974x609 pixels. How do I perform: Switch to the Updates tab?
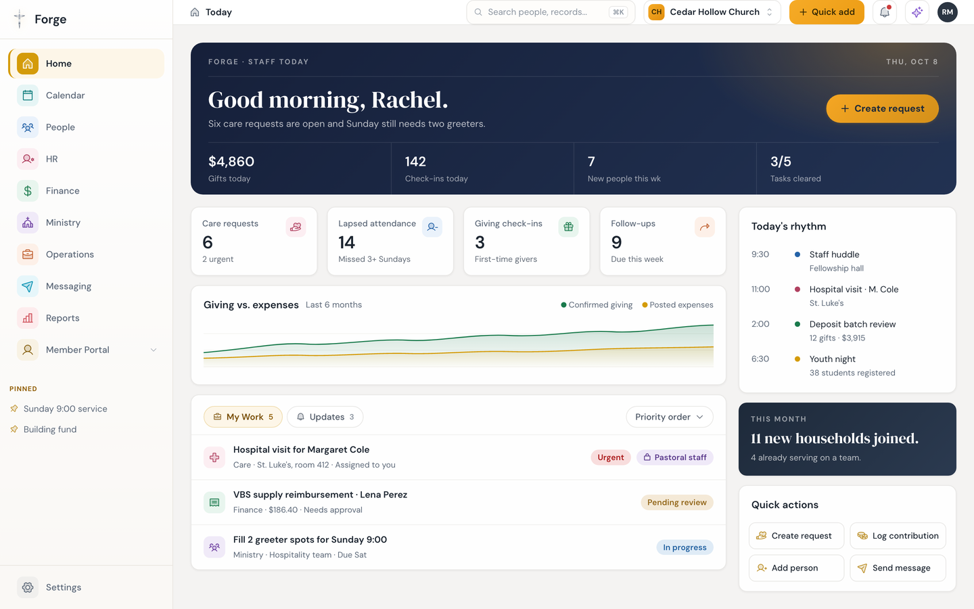coord(325,417)
